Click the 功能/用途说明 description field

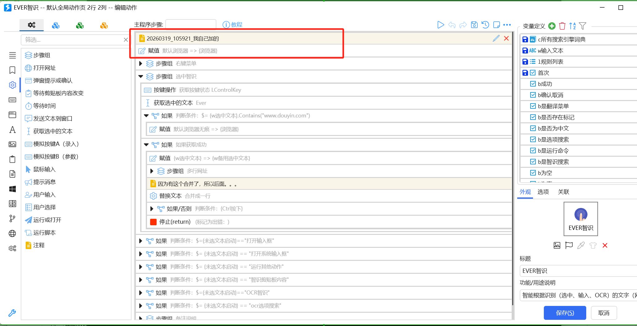pyautogui.click(x=578, y=295)
